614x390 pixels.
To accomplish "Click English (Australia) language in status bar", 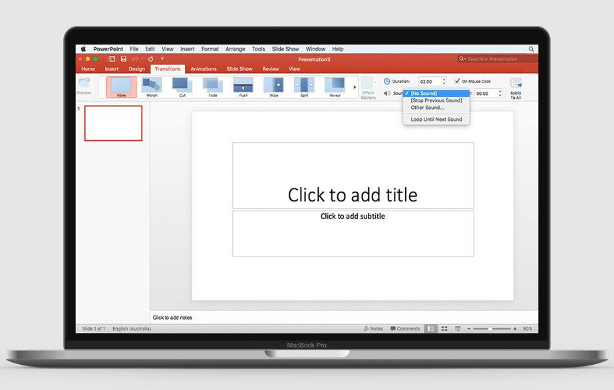I will 132,329.
